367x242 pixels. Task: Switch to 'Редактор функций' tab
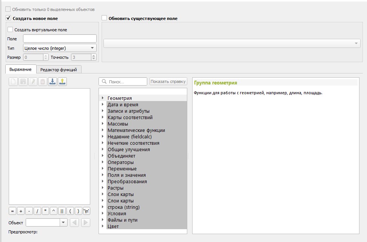pos(59,69)
